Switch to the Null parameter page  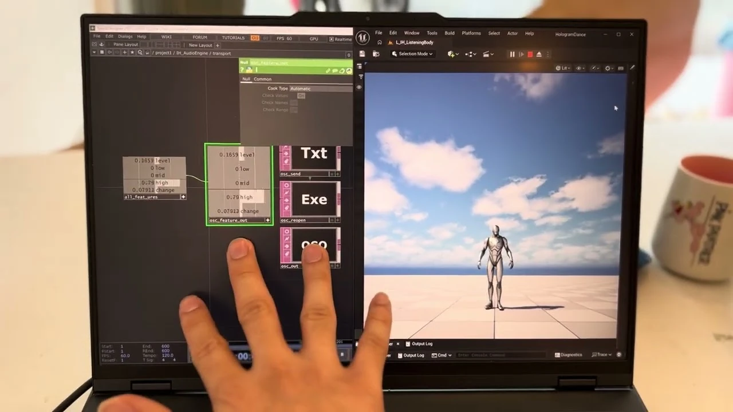[x=246, y=79]
